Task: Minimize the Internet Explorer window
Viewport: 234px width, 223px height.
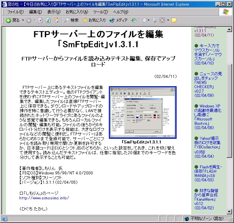Action: [x=218, y=4]
